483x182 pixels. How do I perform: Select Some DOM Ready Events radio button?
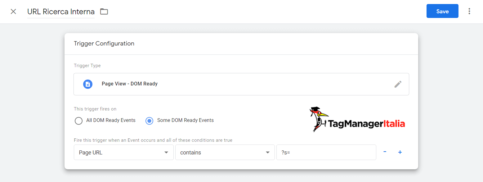click(149, 121)
